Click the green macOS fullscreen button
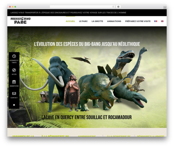The height and width of the screenshot is (147, 174). (x=15, y=7)
